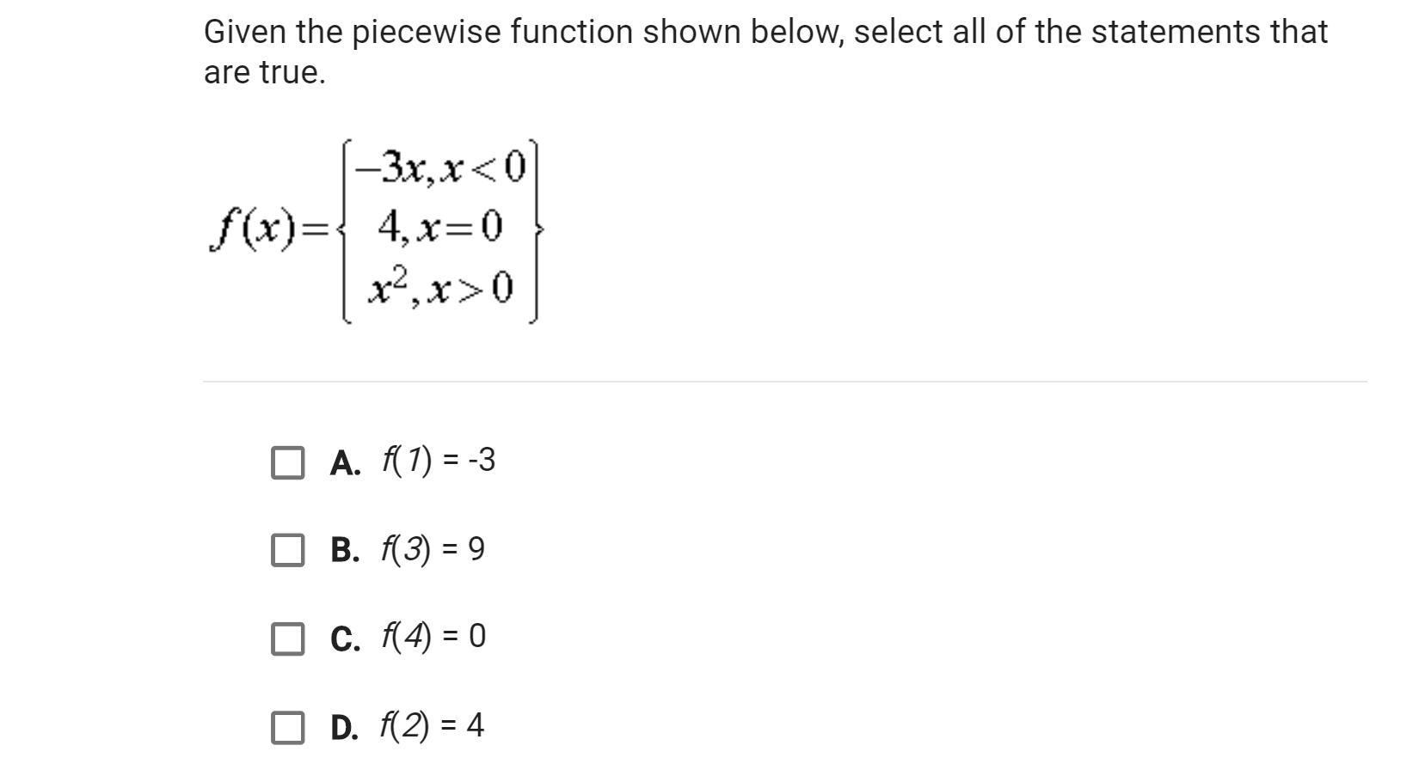
Task: Click the 4, x=0 row of the function
Action: pos(439,227)
